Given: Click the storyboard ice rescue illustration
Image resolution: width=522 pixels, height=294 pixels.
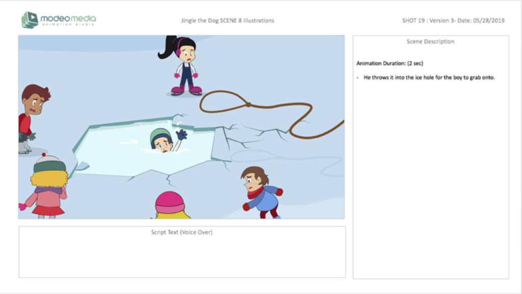Looking at the screenshot, I should [181, 127].
